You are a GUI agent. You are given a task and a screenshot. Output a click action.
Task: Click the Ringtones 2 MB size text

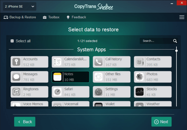(x=27, y=95)
